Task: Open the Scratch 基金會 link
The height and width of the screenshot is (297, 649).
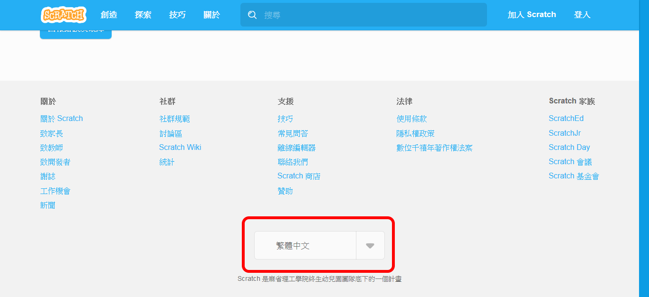Action: tap(574, 176)
